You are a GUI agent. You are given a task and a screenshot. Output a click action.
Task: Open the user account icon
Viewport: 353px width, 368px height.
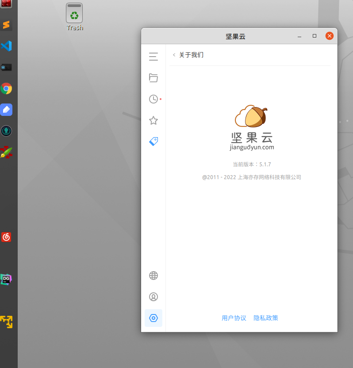coord(153,297)
